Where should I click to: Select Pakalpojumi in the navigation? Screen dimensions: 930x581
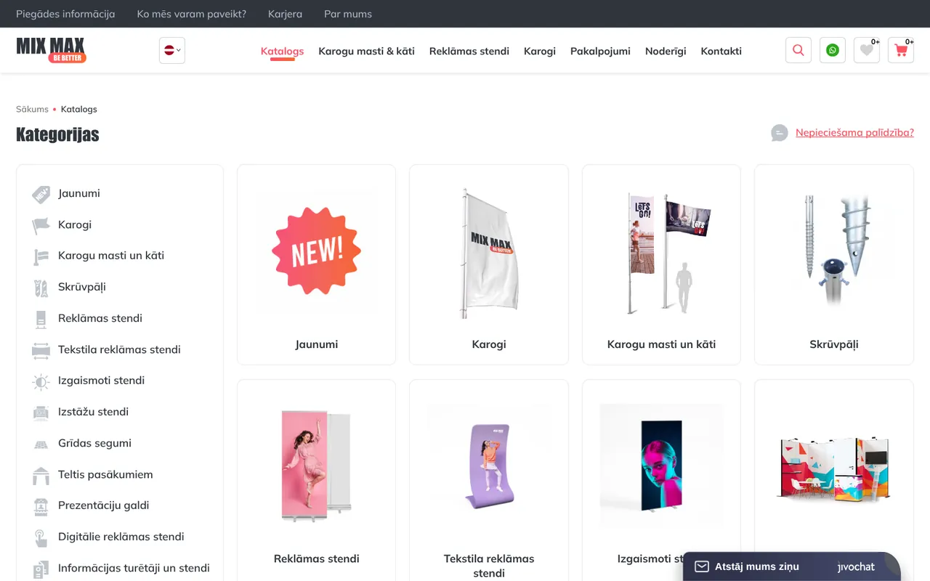[x=600, y=51]
